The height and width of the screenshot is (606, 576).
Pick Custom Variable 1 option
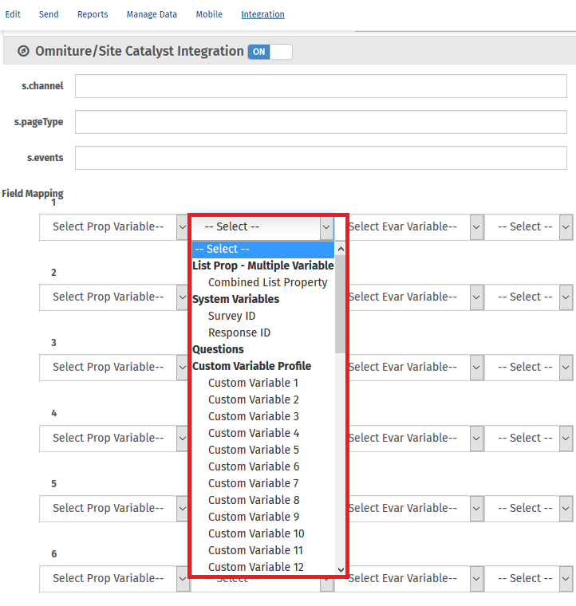253,383
